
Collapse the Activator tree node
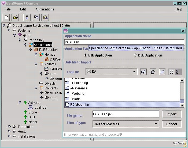click(20, 103)
